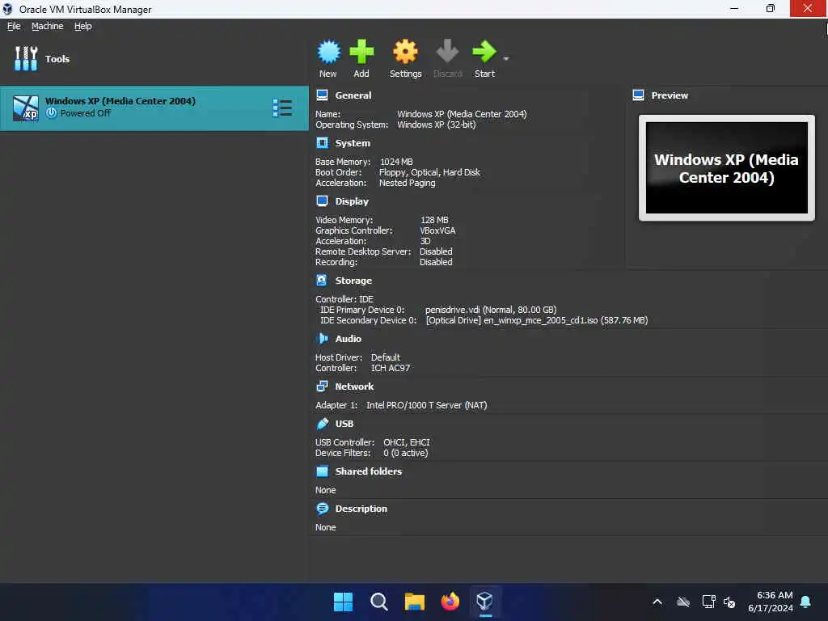Open the notifications bell icon

point(806,602)
